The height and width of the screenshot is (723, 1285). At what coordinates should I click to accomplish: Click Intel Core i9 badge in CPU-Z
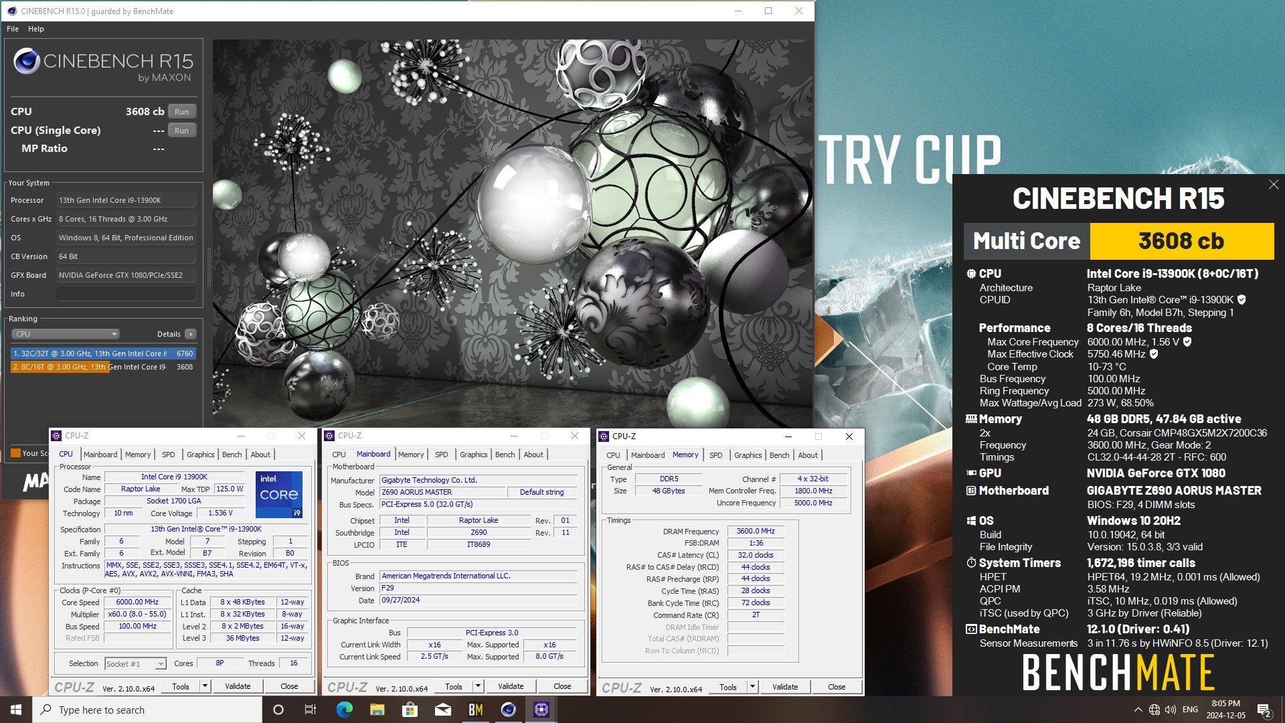(279, 495)
